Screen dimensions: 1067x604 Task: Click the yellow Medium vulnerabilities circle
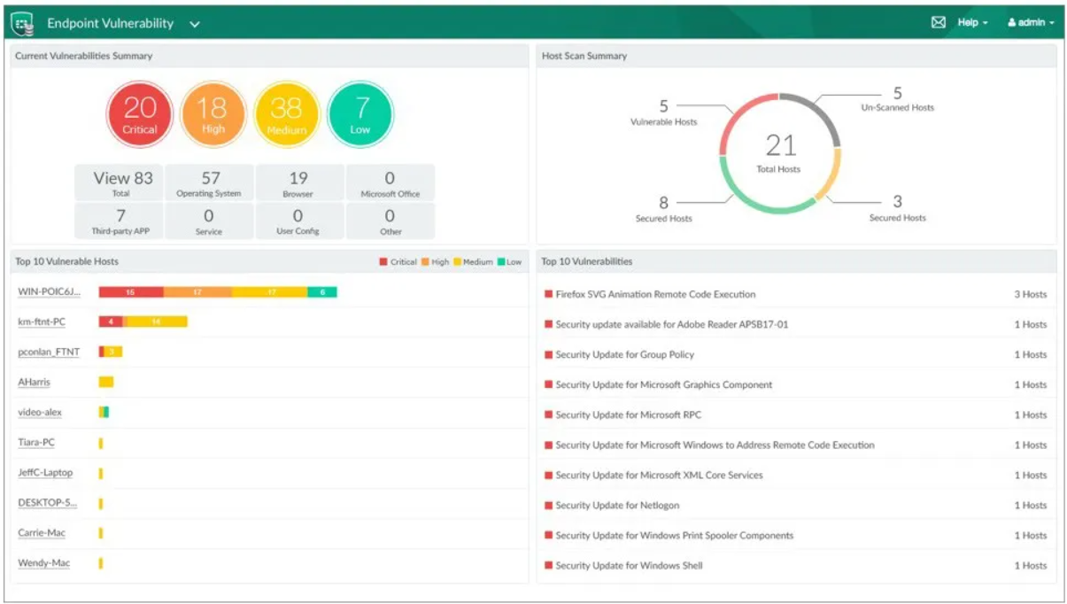point(286,114)
